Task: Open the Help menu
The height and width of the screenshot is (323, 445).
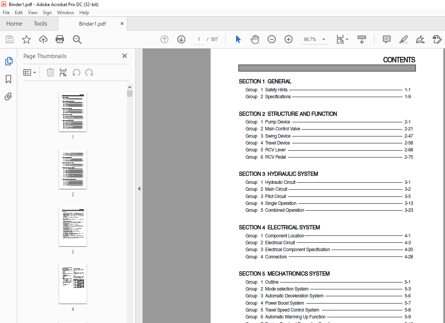Action: click(x=84, y=13)
